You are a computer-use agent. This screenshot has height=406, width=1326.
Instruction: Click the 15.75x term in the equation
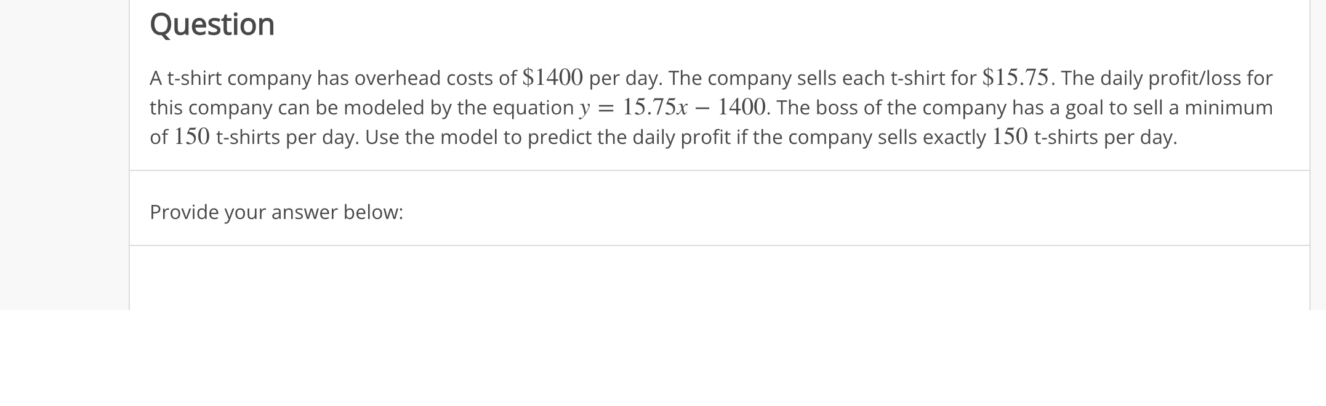[x=655, y=108]
